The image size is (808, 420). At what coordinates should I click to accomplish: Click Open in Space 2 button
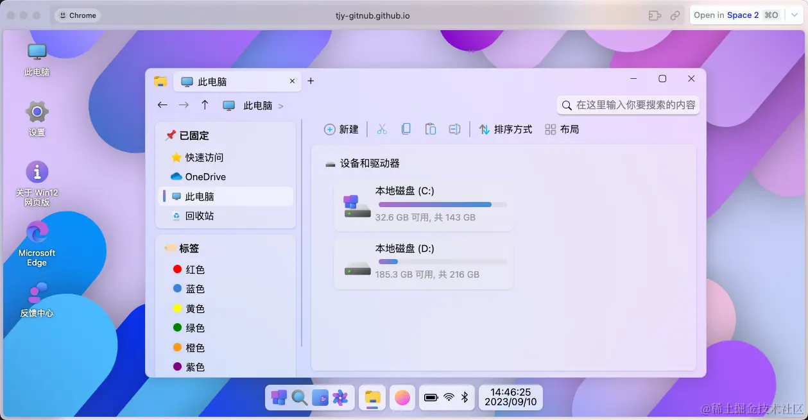point(736,15)
